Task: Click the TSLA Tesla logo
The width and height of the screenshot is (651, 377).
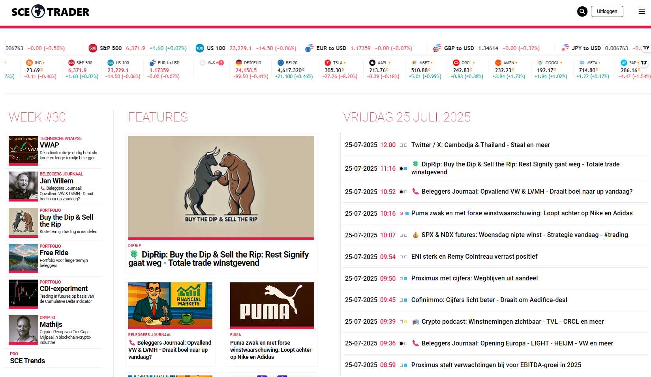Action: coord(328,63)
